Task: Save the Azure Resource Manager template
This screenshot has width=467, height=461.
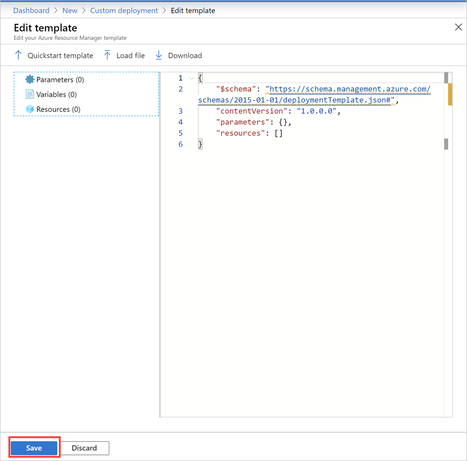Action: (x=34, y=447)
